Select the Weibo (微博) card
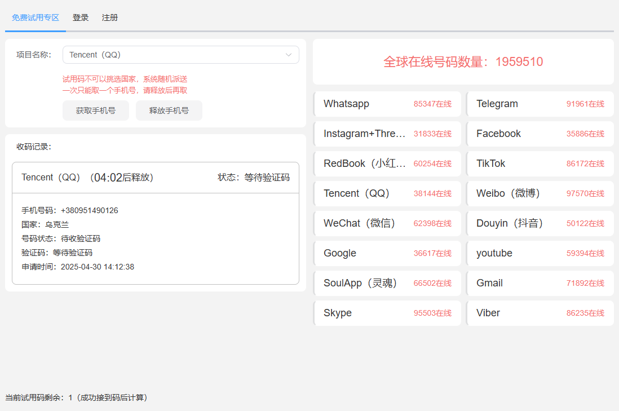Screen dimensions: 619x411 (x=540, y=193)
